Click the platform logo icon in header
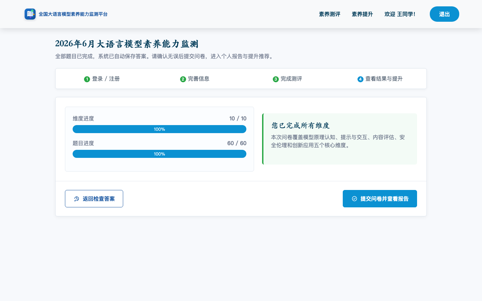Image resolution: width=482 pixels, height=301 pixels. 30,14
